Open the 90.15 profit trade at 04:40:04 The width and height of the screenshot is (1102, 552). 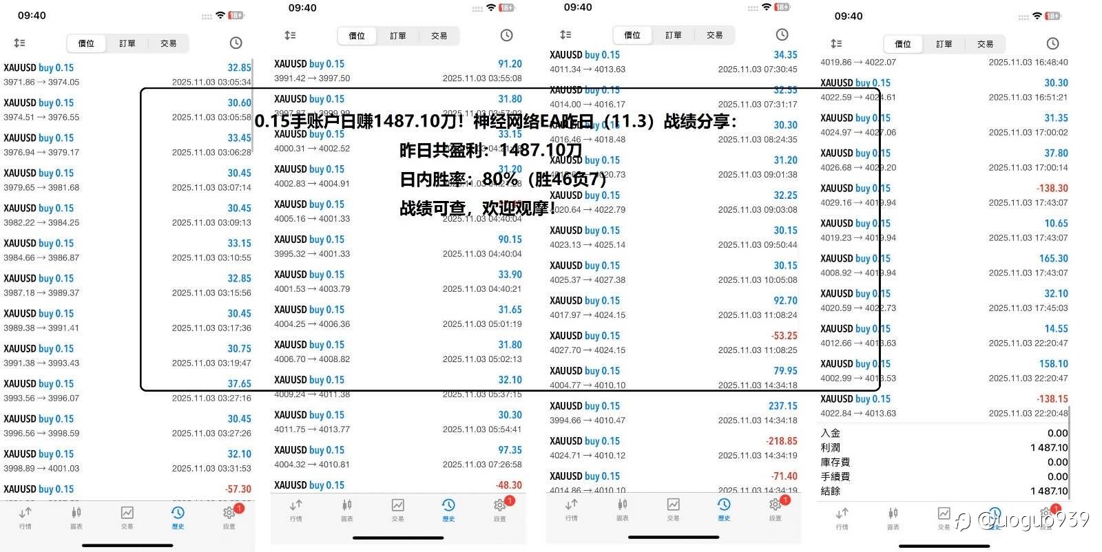click(x=398, y=246)
